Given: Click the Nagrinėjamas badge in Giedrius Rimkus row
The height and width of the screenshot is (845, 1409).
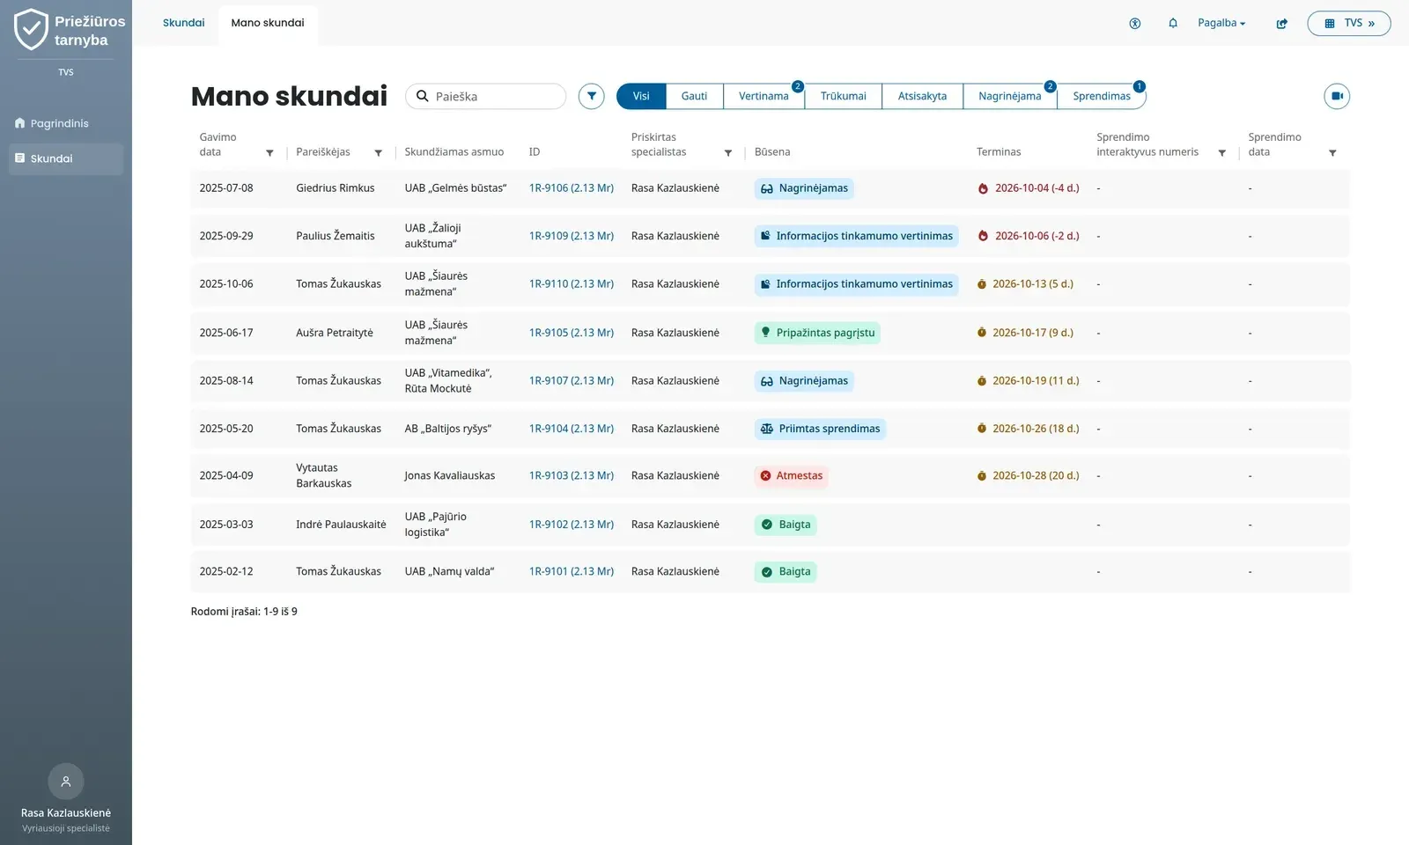Looking at the screenshot, I should tap(804, 188).
